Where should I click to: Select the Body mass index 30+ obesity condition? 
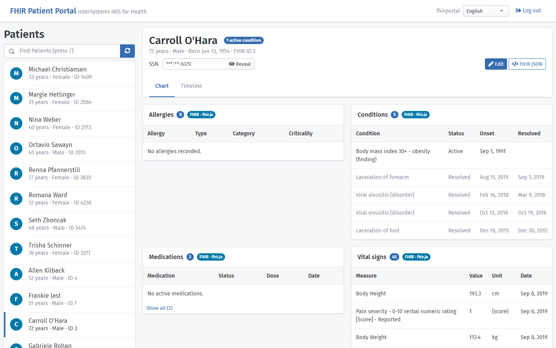tap(452, 155)
